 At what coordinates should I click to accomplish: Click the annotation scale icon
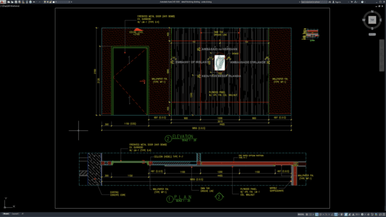point(353,215)
